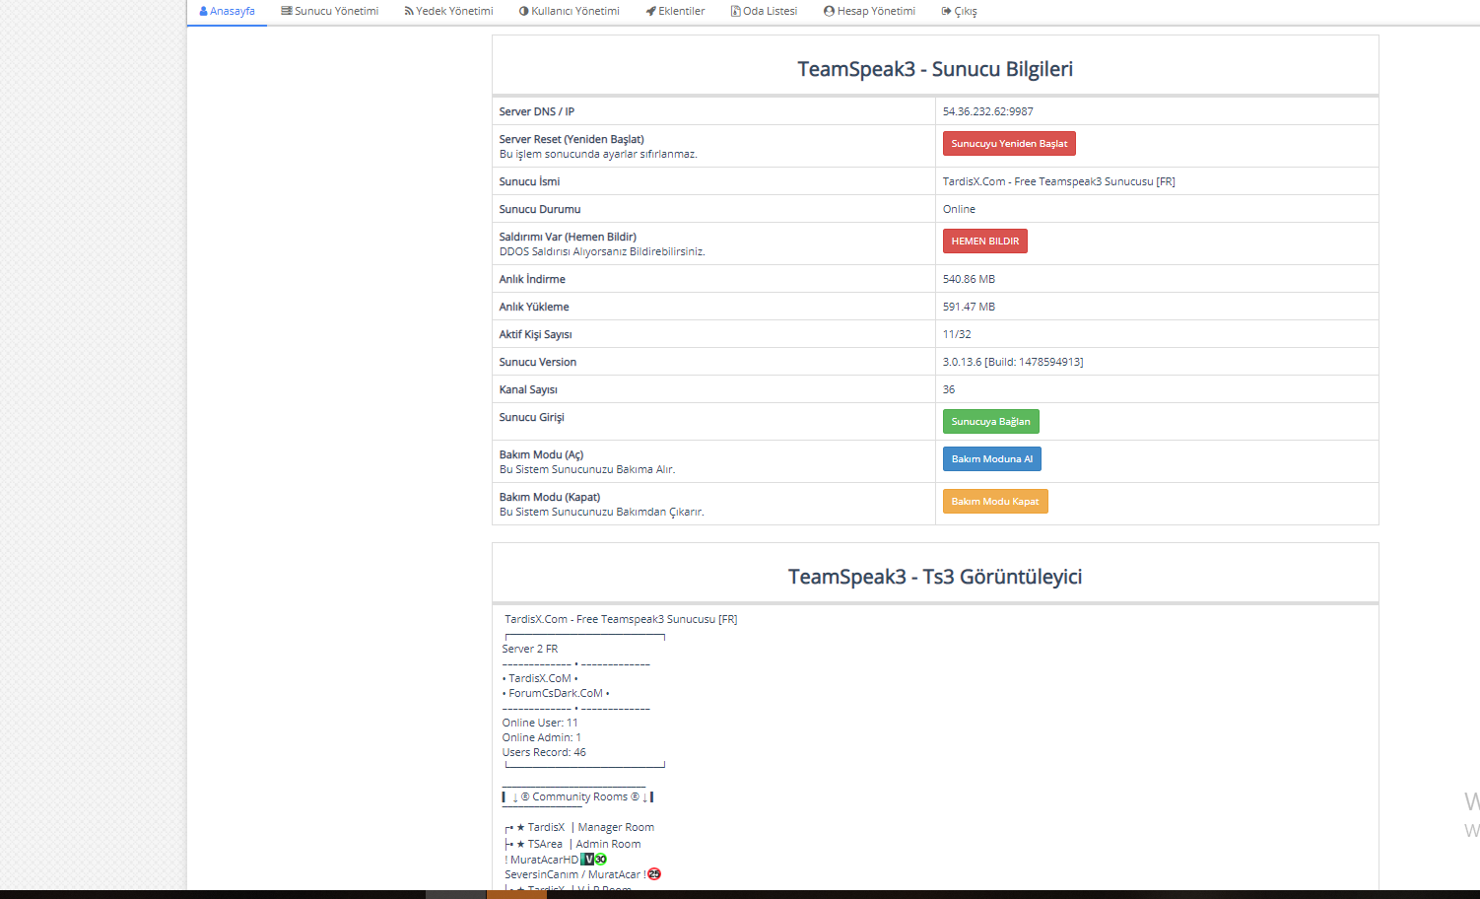The height and width of the screenshot is (899, 1480).
Task: Click the Kanal Sayısı label
Action: point(528,389)
